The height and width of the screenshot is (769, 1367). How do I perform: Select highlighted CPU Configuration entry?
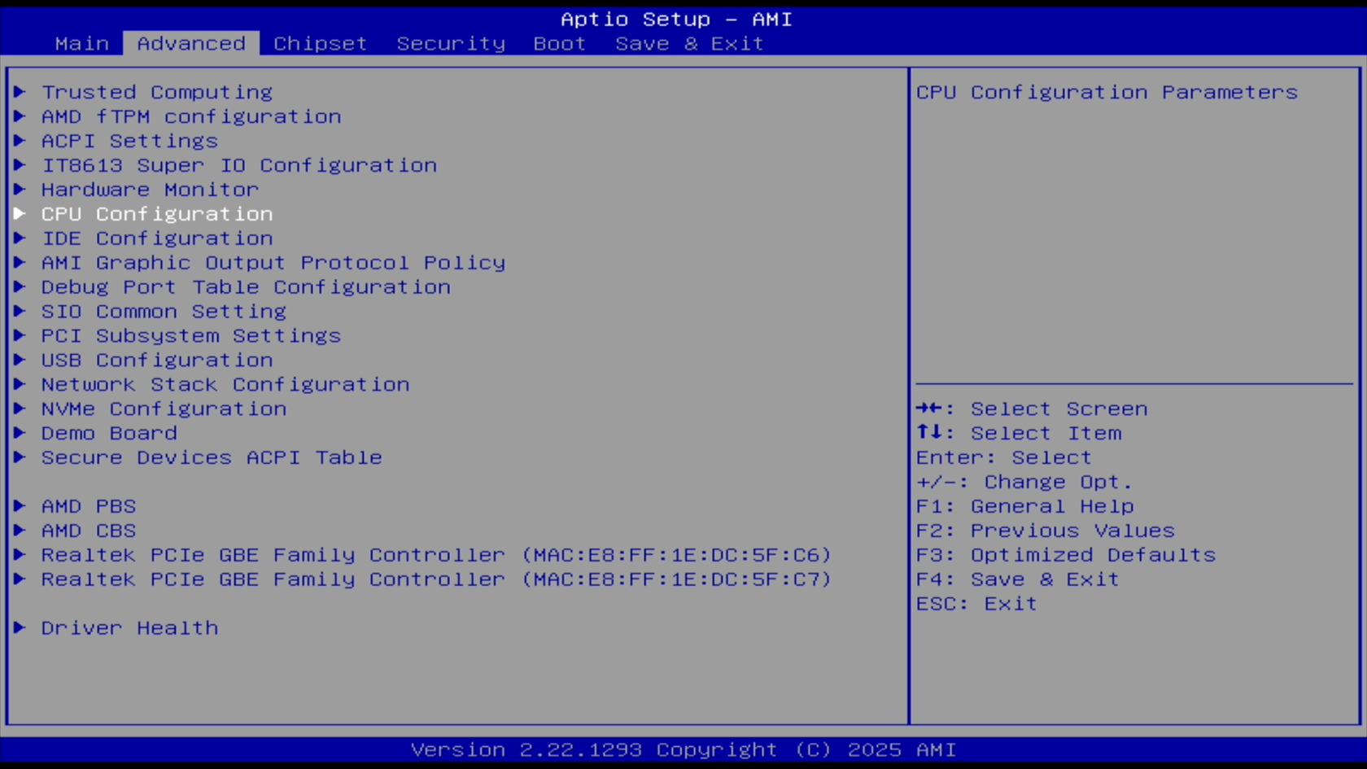(x=157, y=214)
